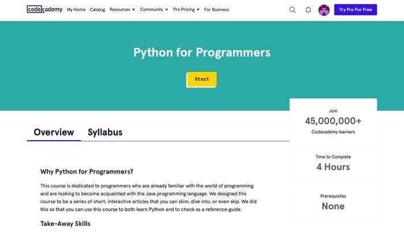This screenshot has width=404, height=233.
Task: Switch to the Overview tab
Action: point(54,132)
